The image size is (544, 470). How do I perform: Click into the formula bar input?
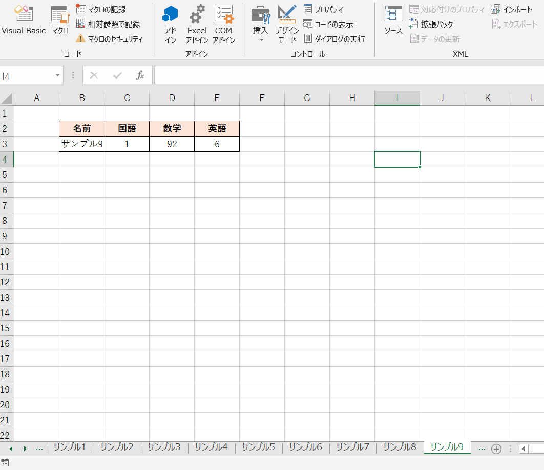[x=349, y=75]
